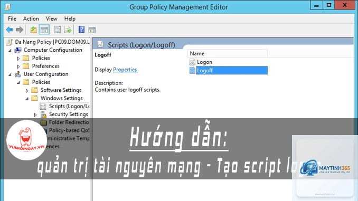Select User Configuration tree label
The width and height of the screenshot is (358, 201).
click(x=46, y=74)
